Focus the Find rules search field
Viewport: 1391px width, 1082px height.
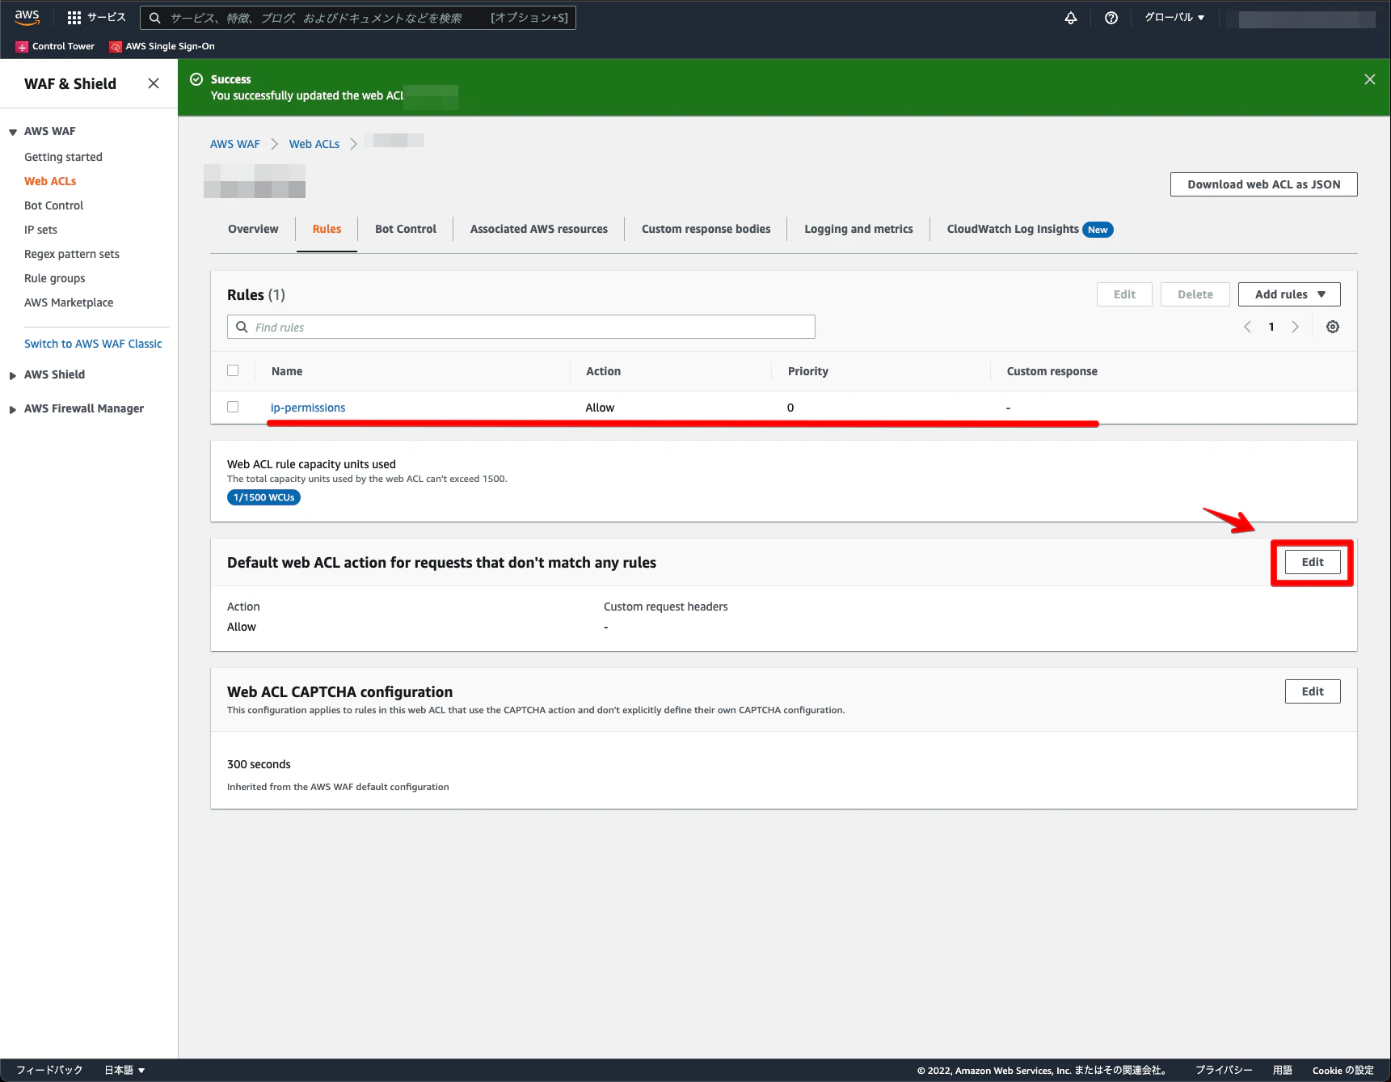521,327
